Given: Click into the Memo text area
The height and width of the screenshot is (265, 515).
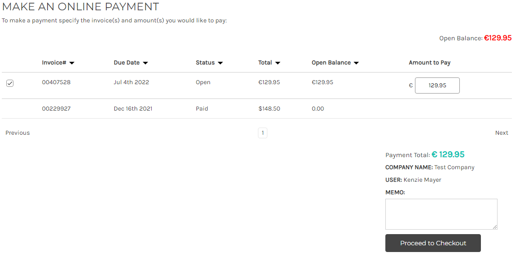Looking at the screenshot, I should [x=441, y=214].
